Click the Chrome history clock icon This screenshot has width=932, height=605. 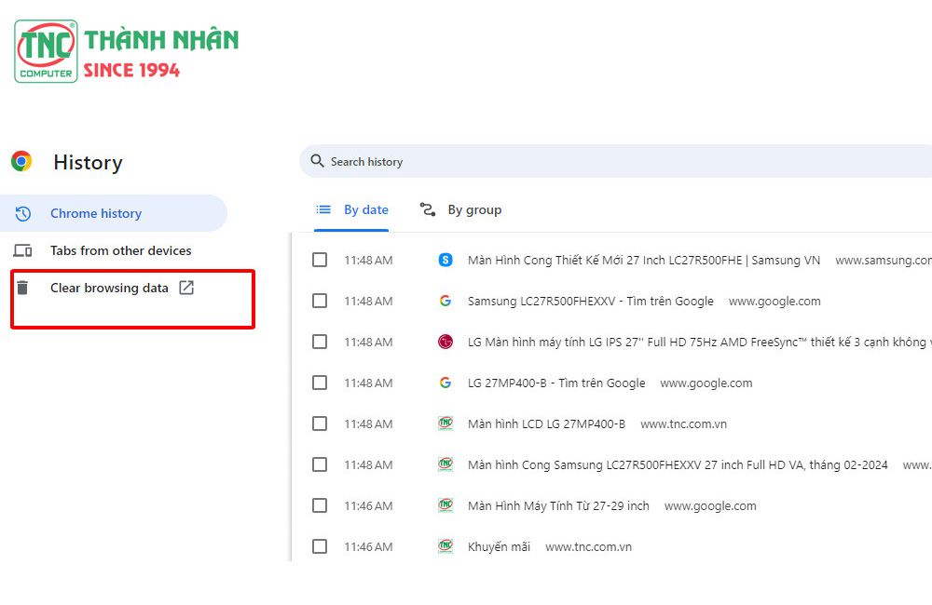[x=23, y=213]
